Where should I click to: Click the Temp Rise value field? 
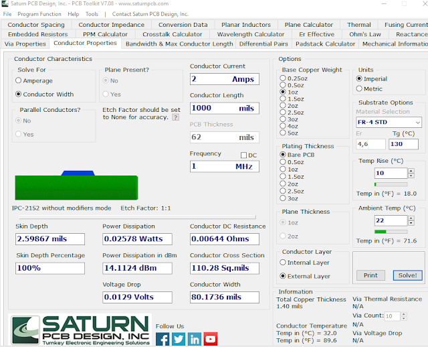[x=391, y=173]
